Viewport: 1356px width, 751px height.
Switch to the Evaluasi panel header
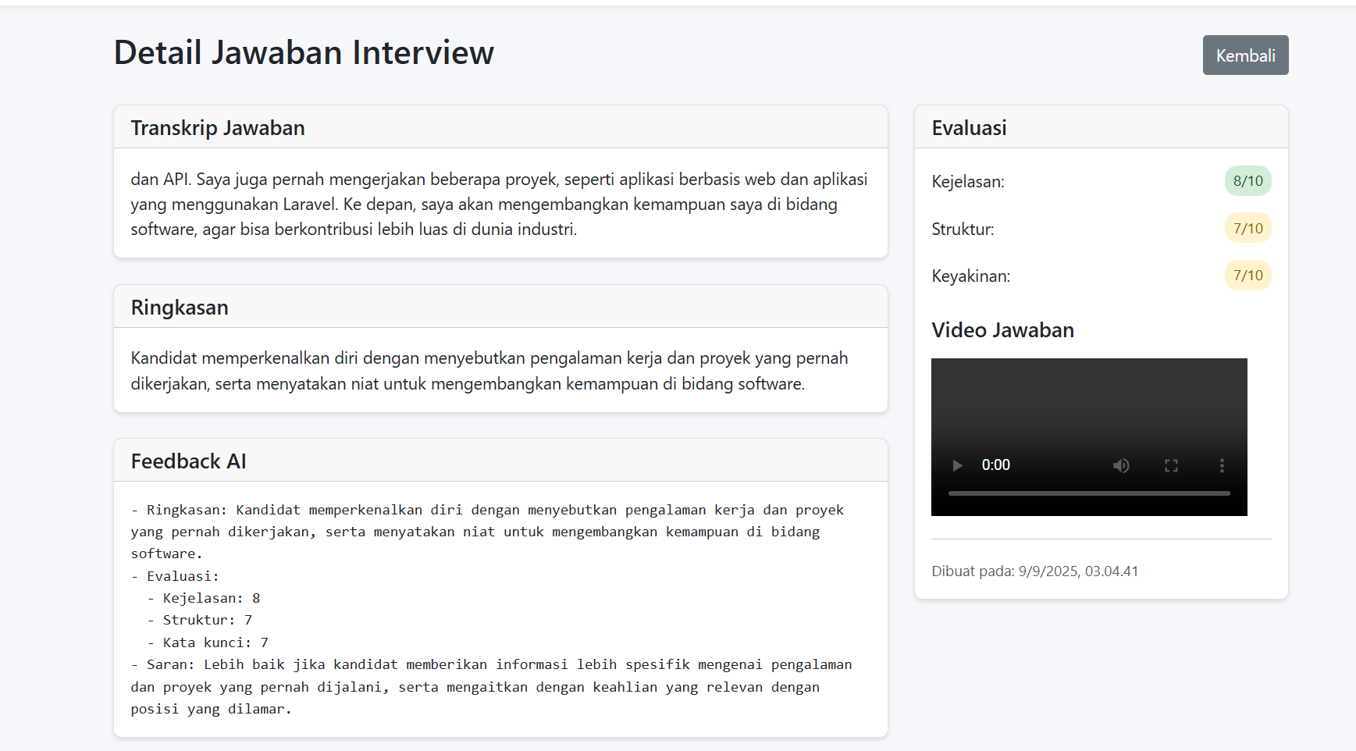click(x=969, y=127)
